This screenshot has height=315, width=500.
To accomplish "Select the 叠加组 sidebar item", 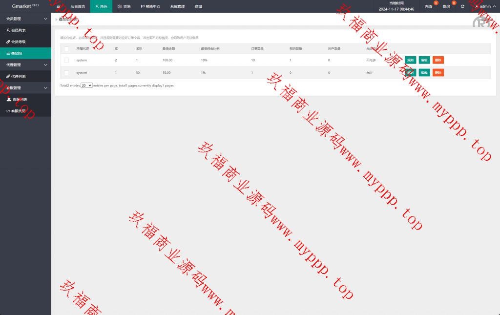I will [19, 53].
